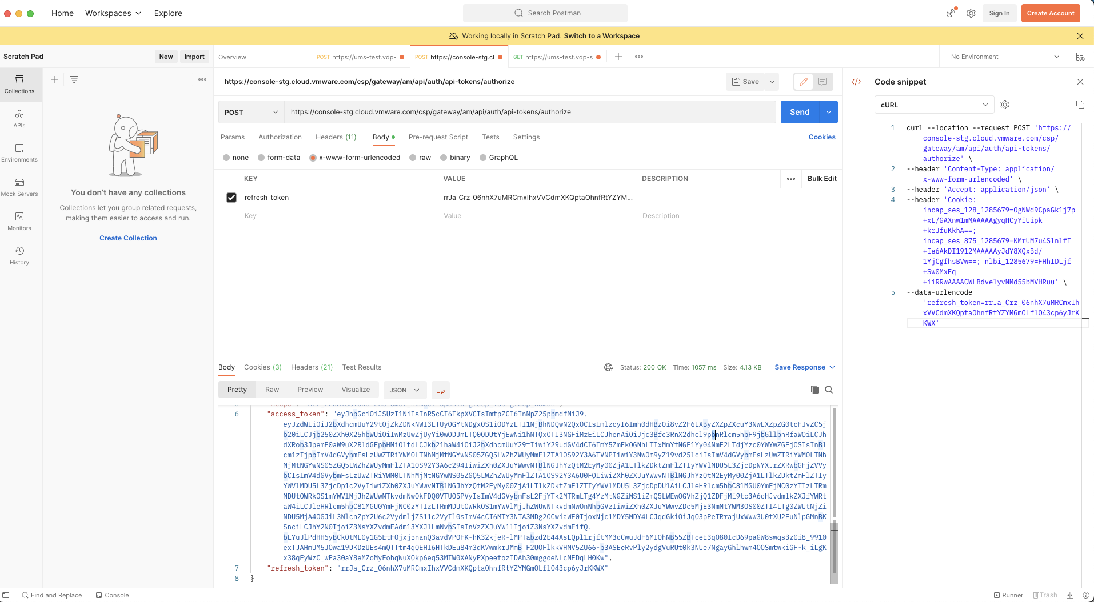Open tab options ellipsis menu

click(639, 57)
